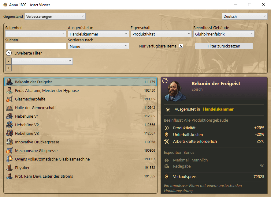Click the Produktivität +25% value
This screenshot has height=197, width=271.
click(259, 127)
